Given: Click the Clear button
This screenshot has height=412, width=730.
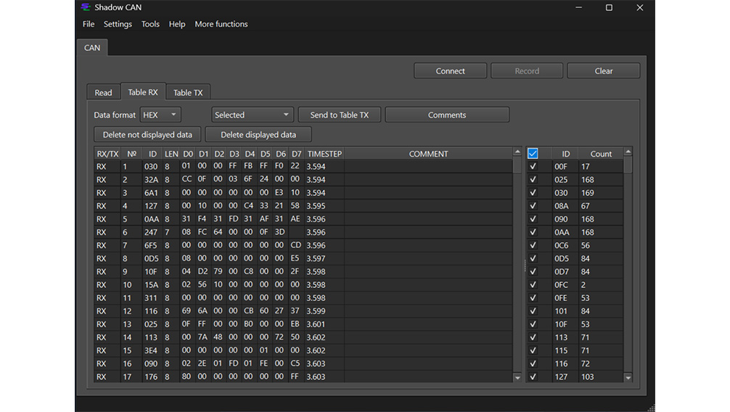Looking at the screenshot, I should pyautogui.click(x=603, y=71).
